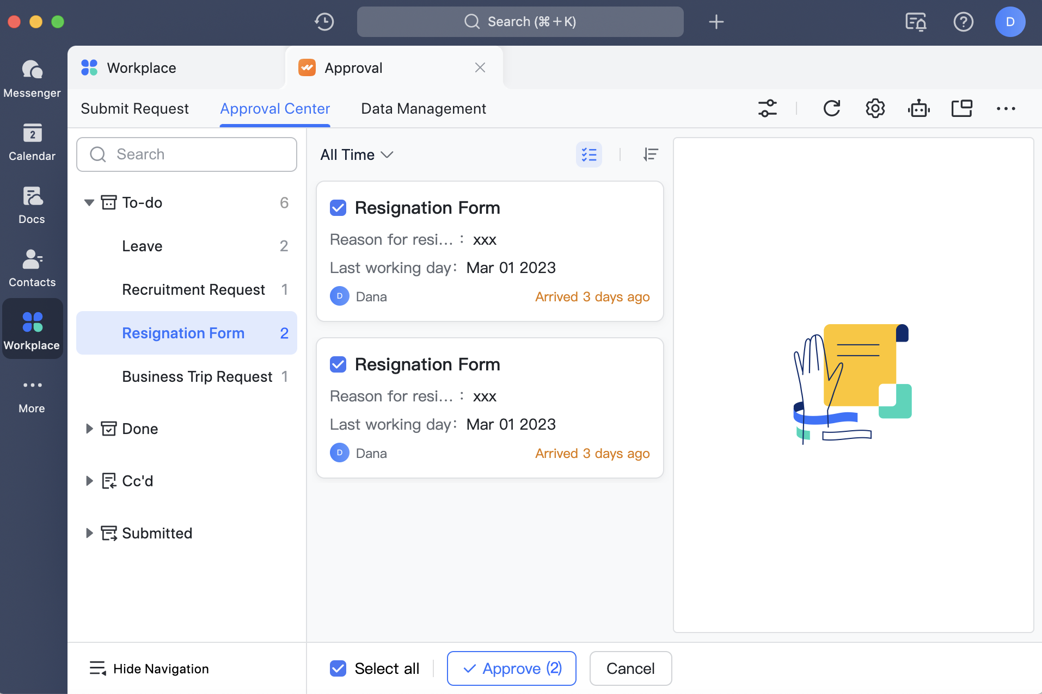
Task: Click the refresh icon in toolbar
Action: pos(831,108)
